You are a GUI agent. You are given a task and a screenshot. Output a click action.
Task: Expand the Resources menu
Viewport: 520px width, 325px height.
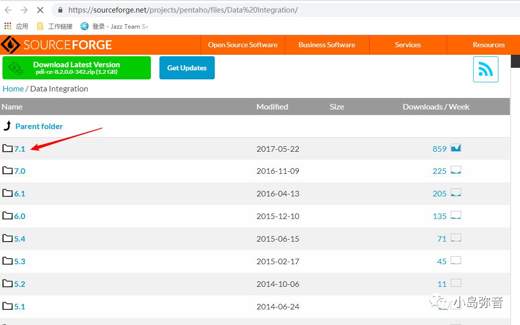[x=488, y=45]
